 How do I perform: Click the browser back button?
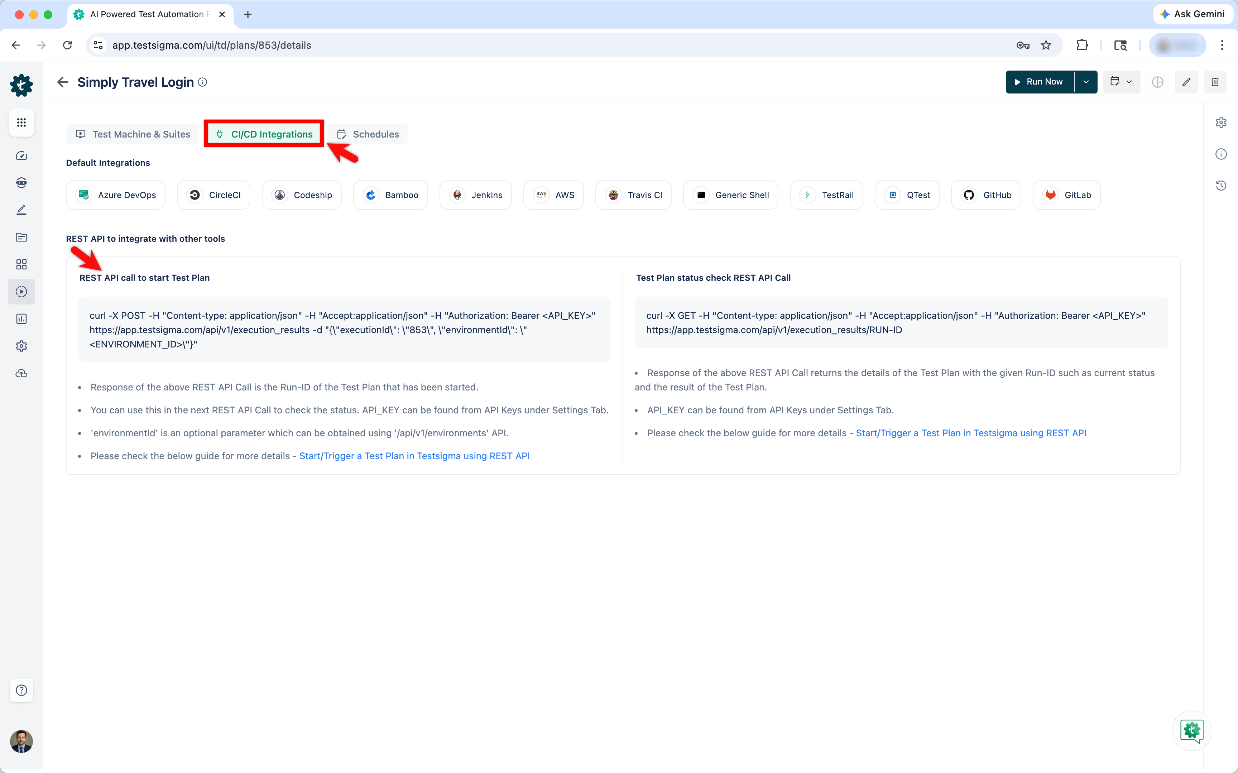16,45
